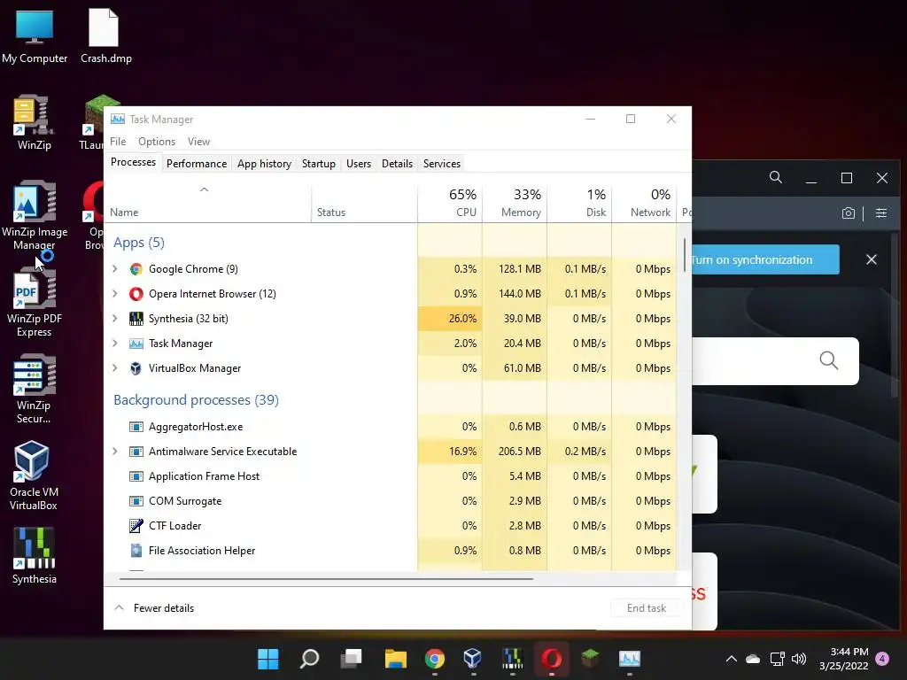Viewport: 907px width, 680px height.
Task: Switch to the App history tab
Action: [264, 164]
